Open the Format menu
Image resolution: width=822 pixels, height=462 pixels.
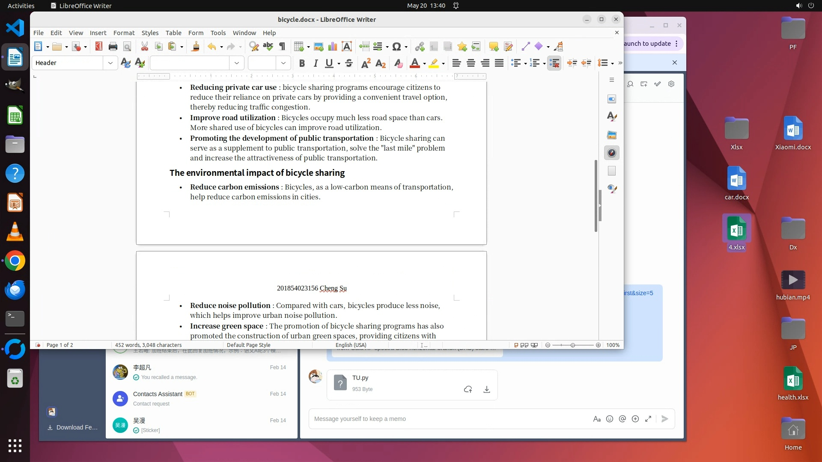pos(124,33)
